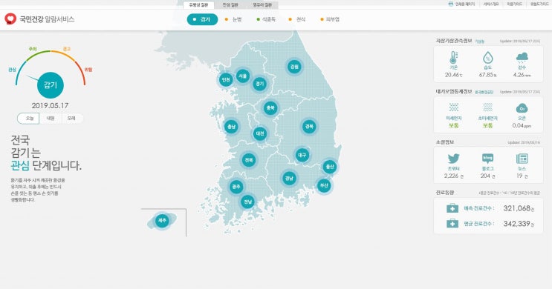Select the 전북 map marker
The image size is (552, 289).
pos(249,160)
